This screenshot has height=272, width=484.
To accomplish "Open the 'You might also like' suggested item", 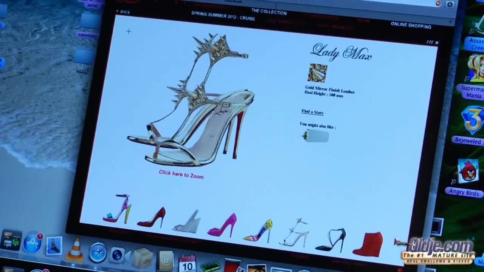I will coord(316,136).
